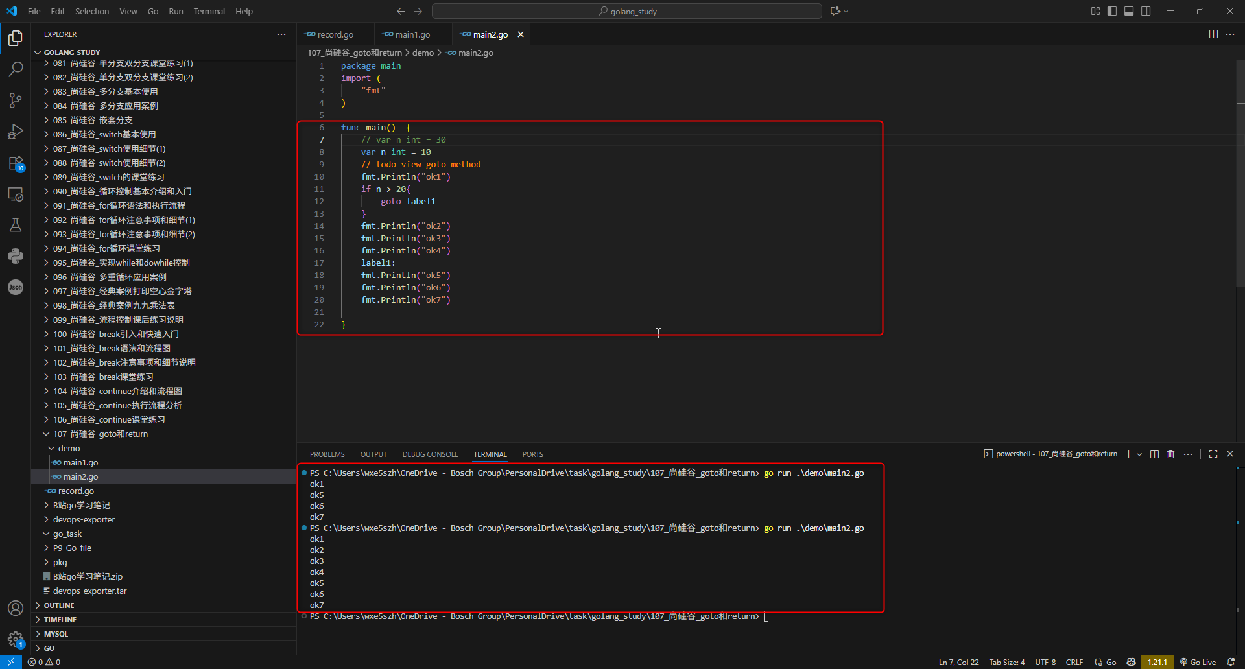Open editor More Actions ellipsis
The height and width of the screenshot is (669, 1245).
coord(1230,34)
